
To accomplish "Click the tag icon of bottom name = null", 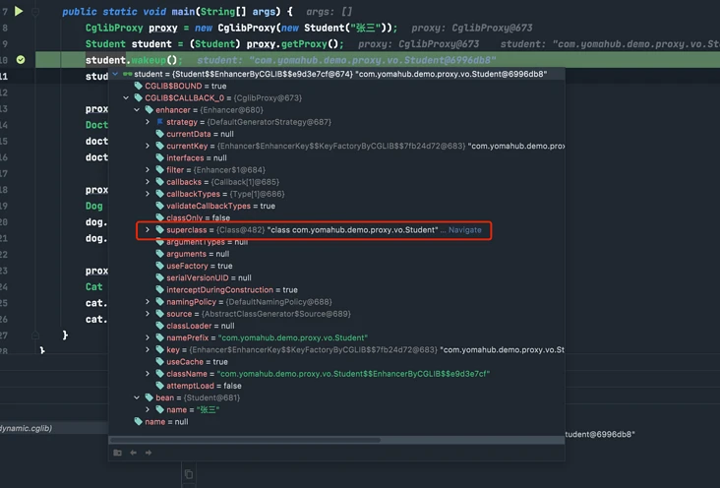I will tap(139, 421).
